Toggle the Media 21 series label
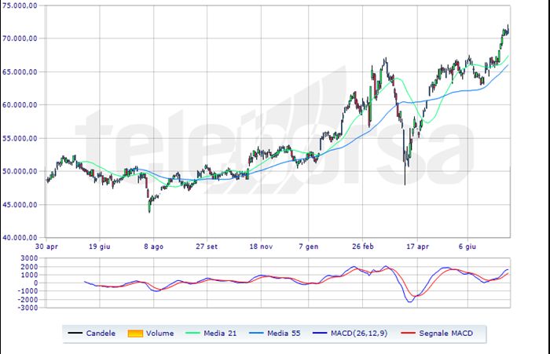The height and width of the screenshot is (354, 550). click(220, 334)
